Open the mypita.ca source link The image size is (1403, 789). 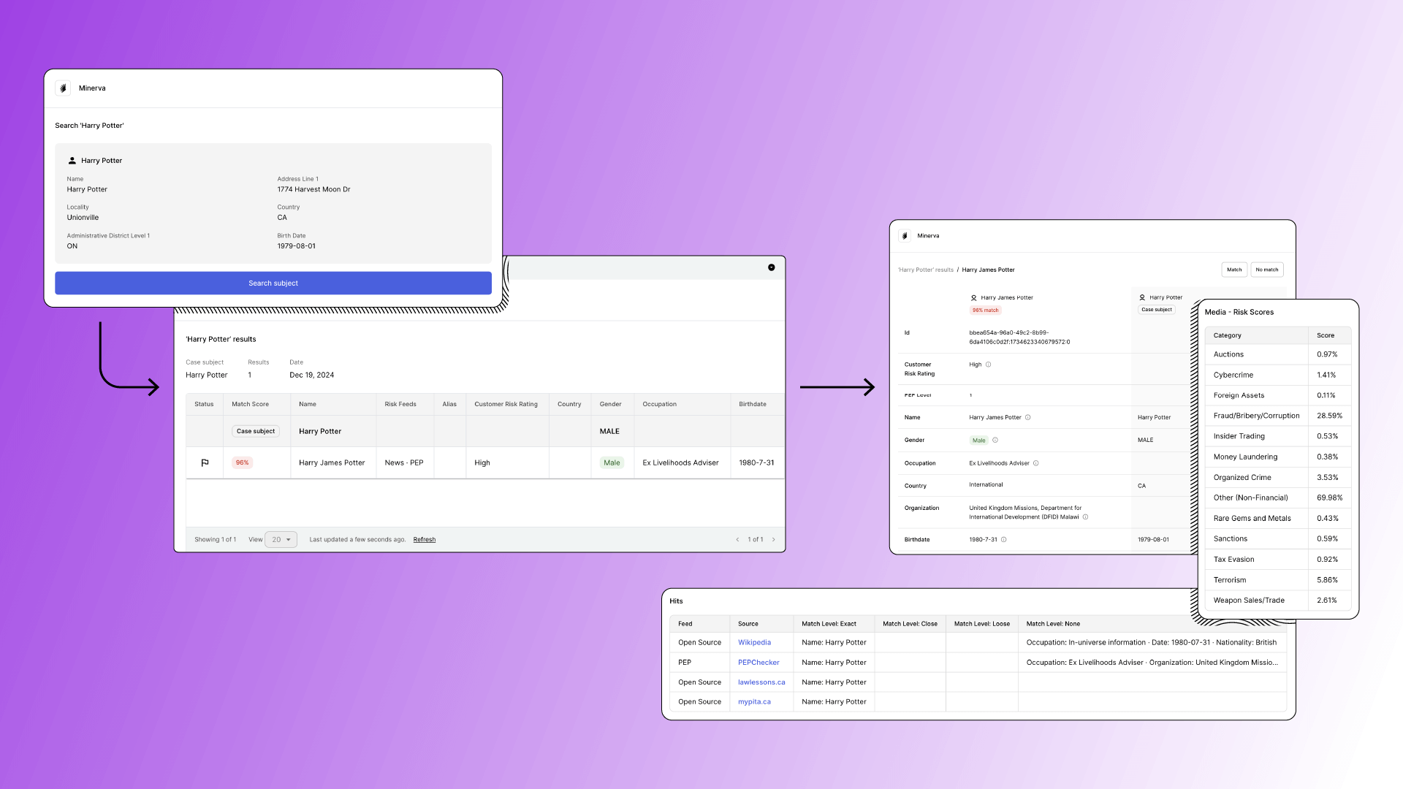tap(754, 702)
